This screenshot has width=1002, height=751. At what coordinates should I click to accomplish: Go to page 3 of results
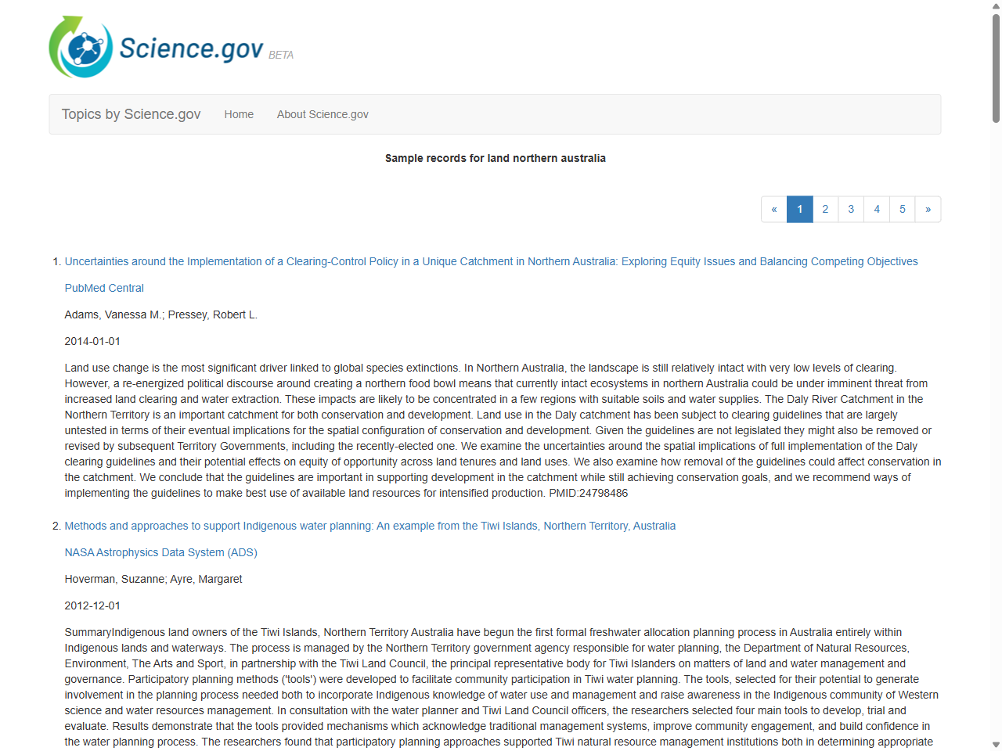pos(851,209)
